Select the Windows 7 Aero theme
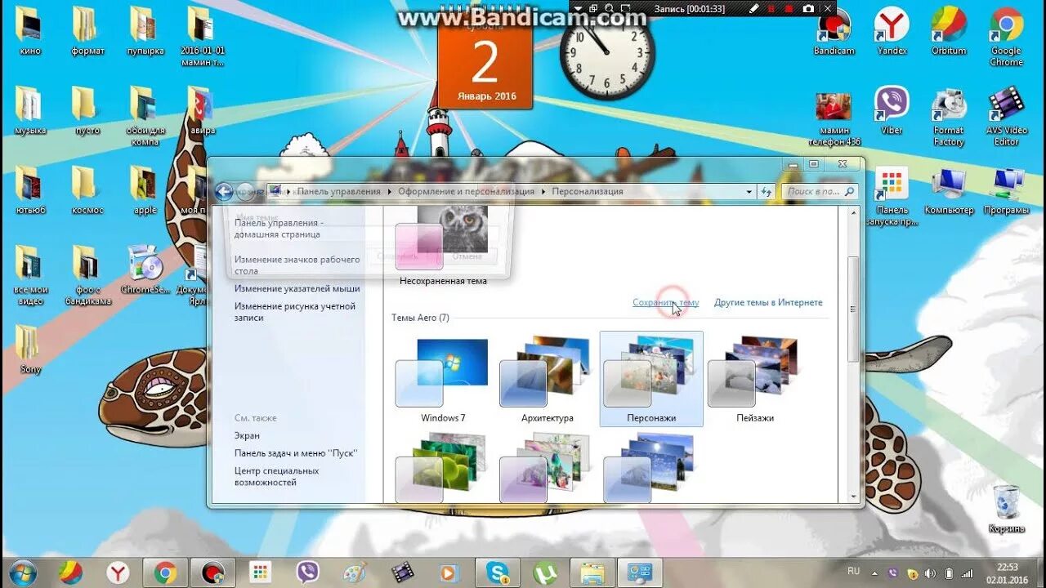Screen dimensions: 1046x588 point(442,380)
